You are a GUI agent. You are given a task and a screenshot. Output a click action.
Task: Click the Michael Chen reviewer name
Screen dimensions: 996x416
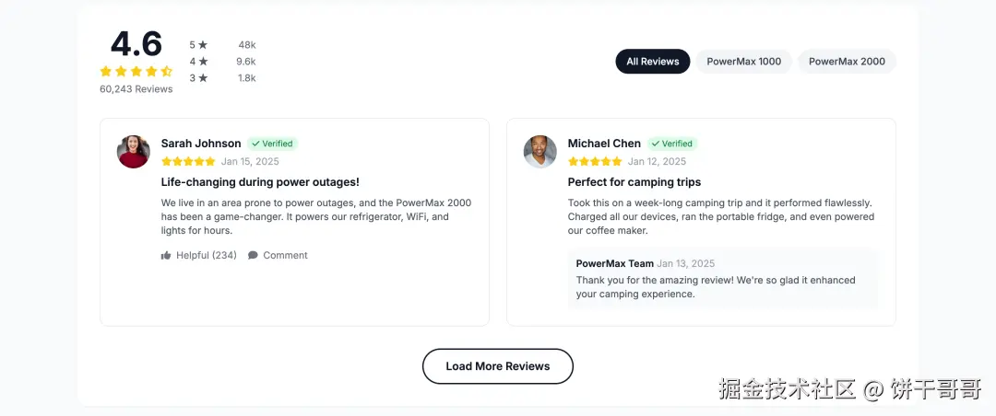tap(604, 144)
